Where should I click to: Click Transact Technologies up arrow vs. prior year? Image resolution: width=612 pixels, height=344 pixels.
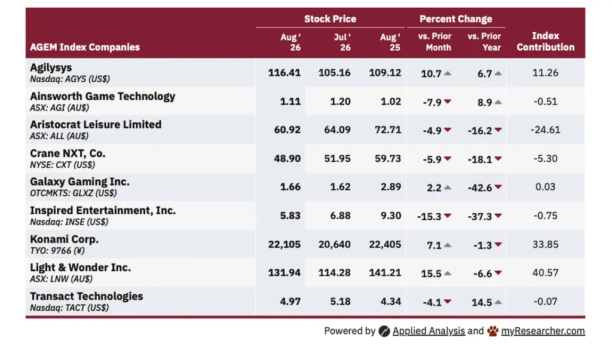498,302
